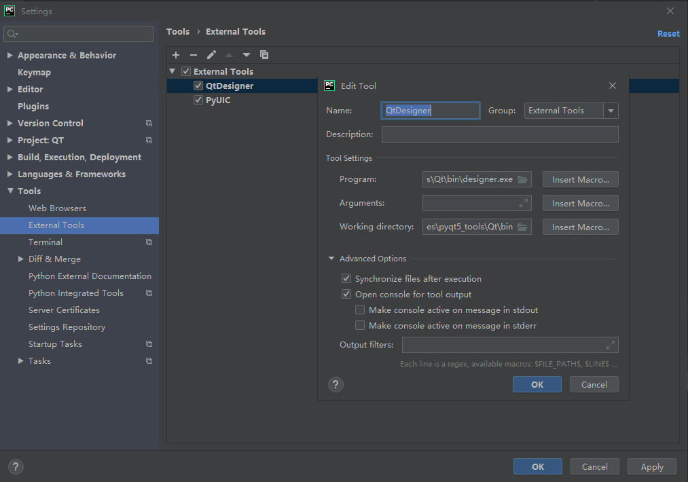Screen dimensions: 688x482
Task: Enable Make console active on stderr message
Action: coord(360,325)
